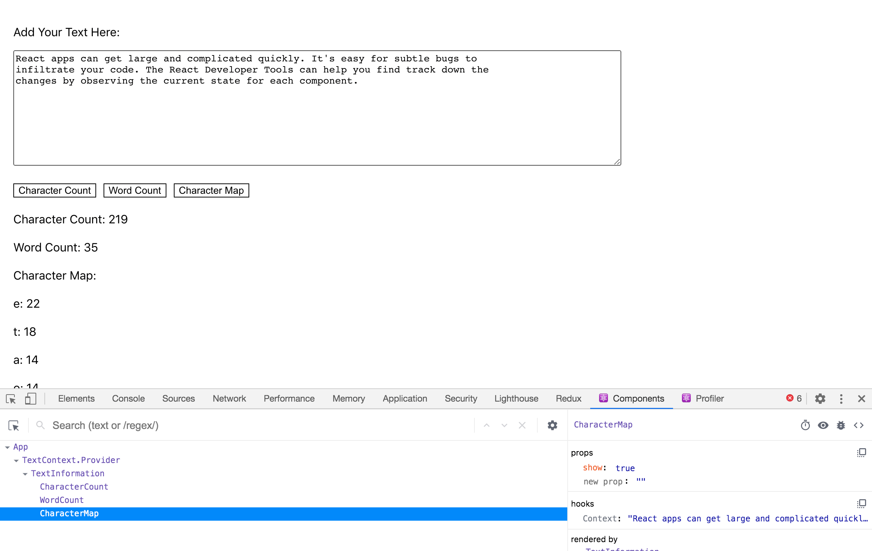872x551 pixels.
Task: Click the Character Count button
Action: [x=55, y=190]
